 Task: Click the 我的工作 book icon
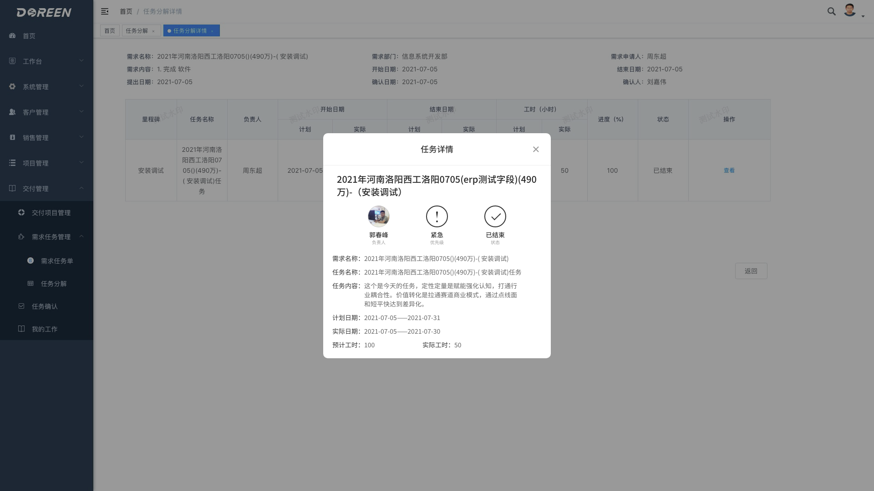point(21,329)
